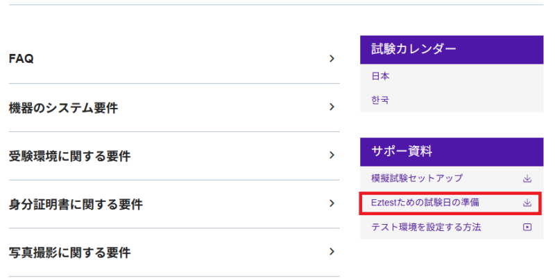Expand 写真撮影に関する要件 chevron arrow

[x=332, y=252]
